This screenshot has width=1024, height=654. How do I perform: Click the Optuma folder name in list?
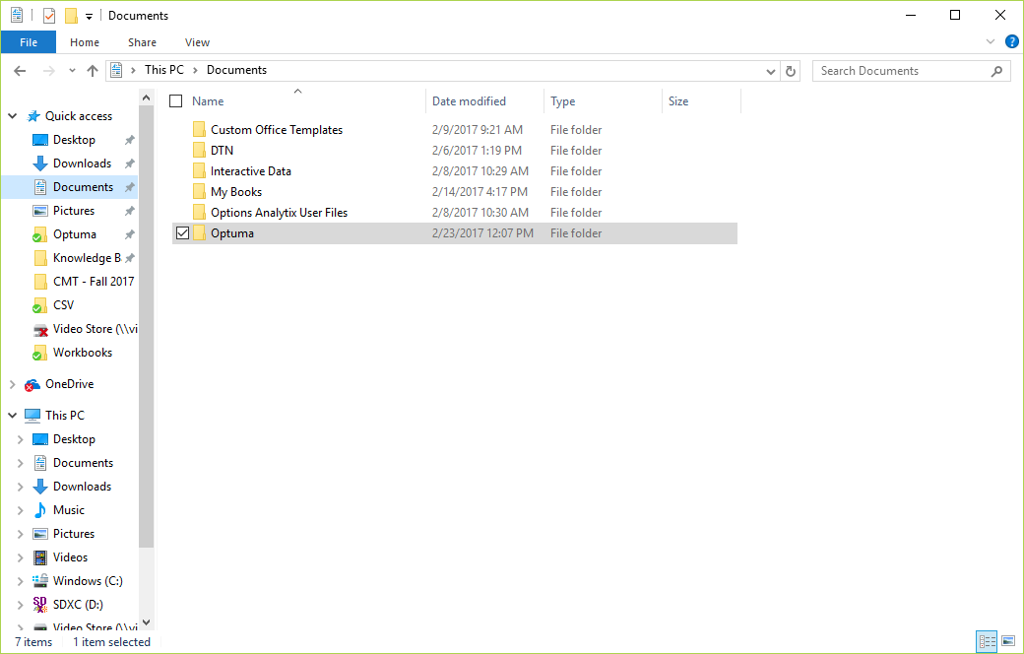pyautogui.click(x=231, y=233)
